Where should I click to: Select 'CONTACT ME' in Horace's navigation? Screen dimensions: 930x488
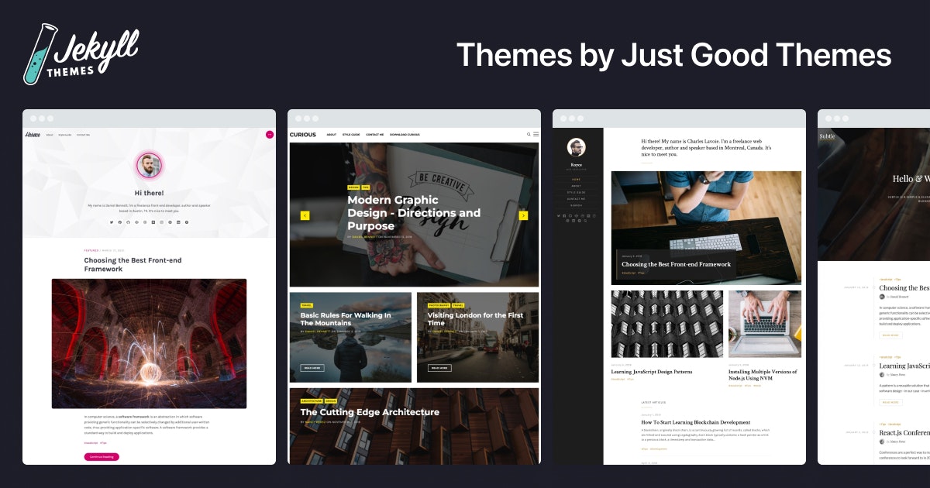point(83,133)
